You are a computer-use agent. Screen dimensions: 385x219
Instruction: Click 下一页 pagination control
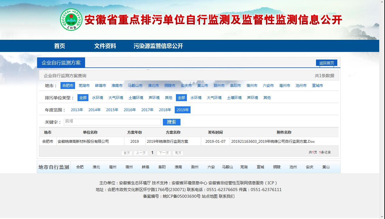pyautogui.click(x=163, y=153)
